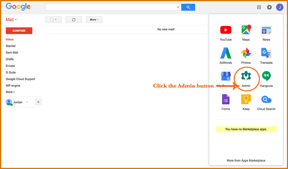
Task: Open the News app icon
Action: [266, 30]
